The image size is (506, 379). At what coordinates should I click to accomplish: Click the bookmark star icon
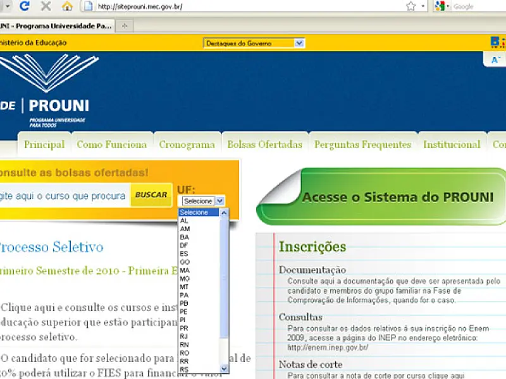coord(410,6)
